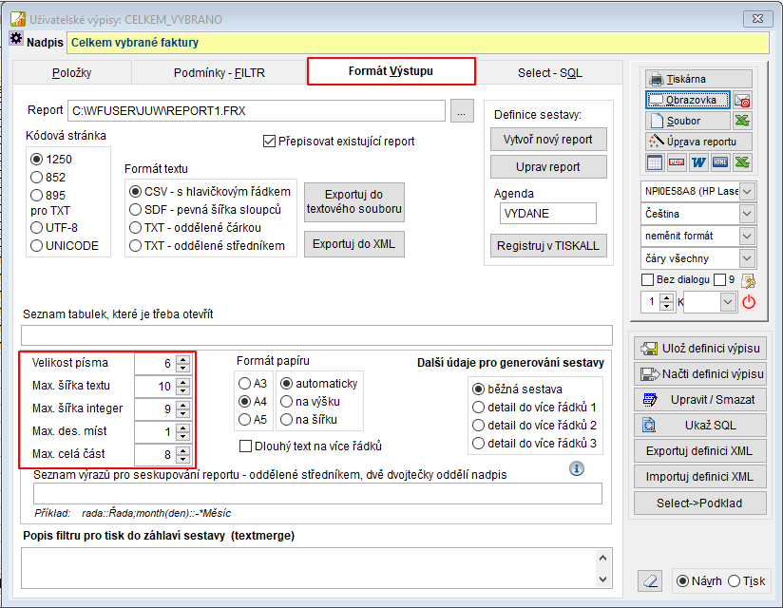783x608 pixels.
Task: Increase Max. celá část value
Action: [183, 450]
